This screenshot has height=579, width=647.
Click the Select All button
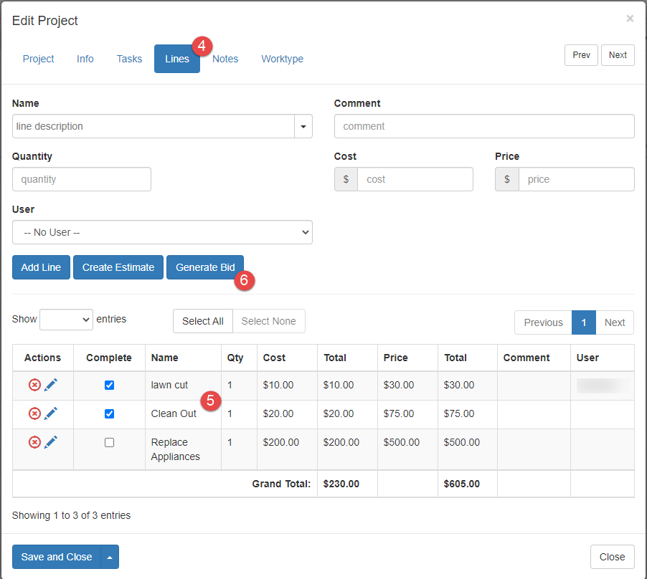coord(202,321)
